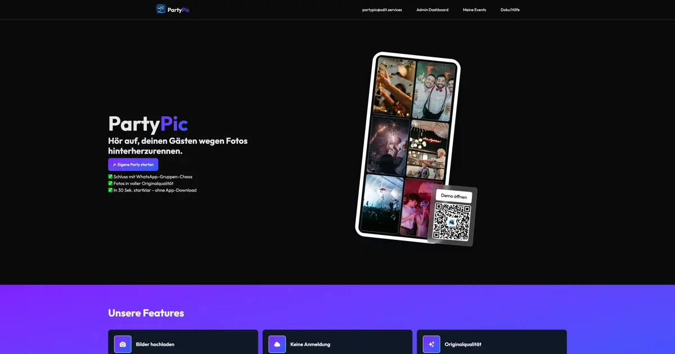Click the large PartyPic hero title
This screenshot has height=354, width=675.
148,124
